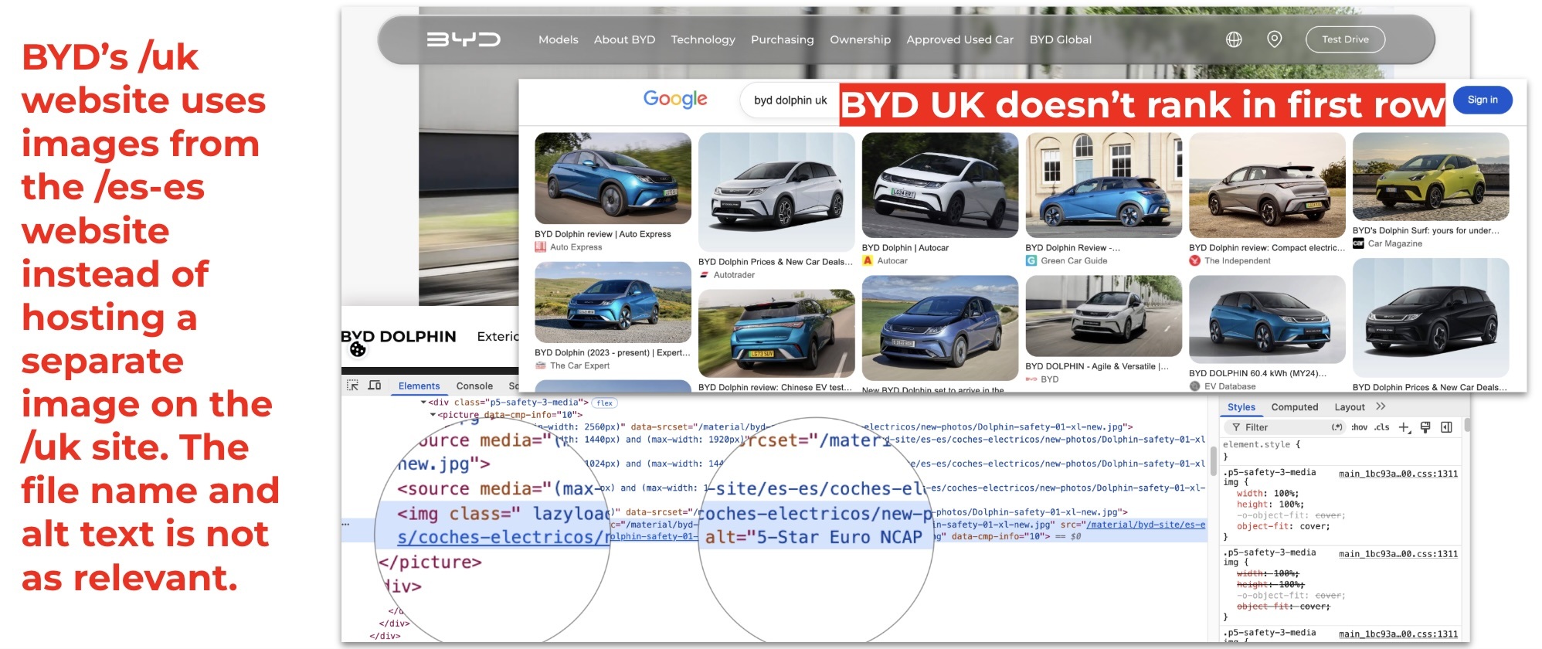Open the globe language selector icon

pos(1234,39)
